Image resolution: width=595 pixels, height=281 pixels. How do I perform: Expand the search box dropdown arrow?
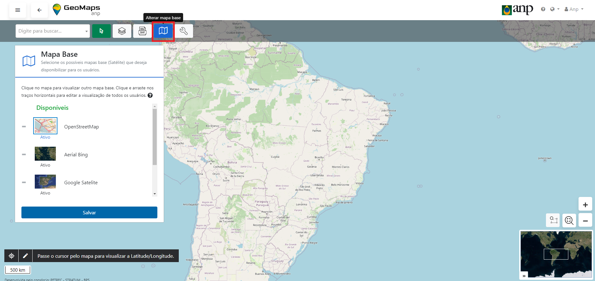86,31
